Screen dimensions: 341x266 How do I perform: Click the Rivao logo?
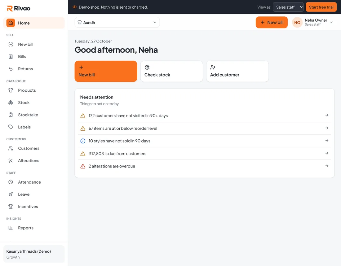coord(19,8)
